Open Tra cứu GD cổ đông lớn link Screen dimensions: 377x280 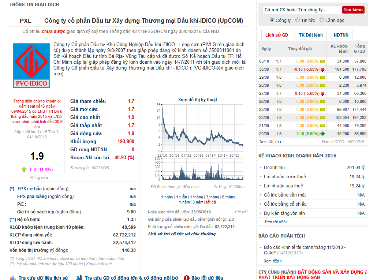tap(131, 278)
